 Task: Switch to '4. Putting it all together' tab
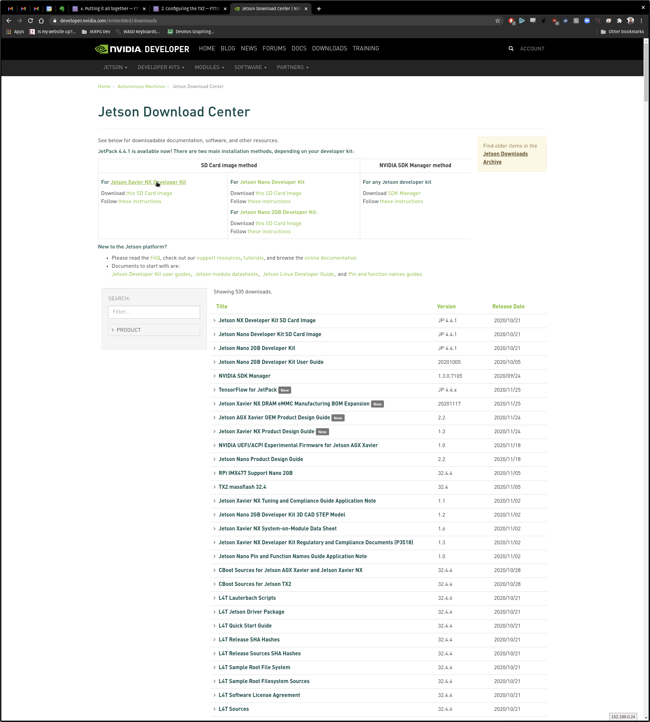[x=109, y=8]
